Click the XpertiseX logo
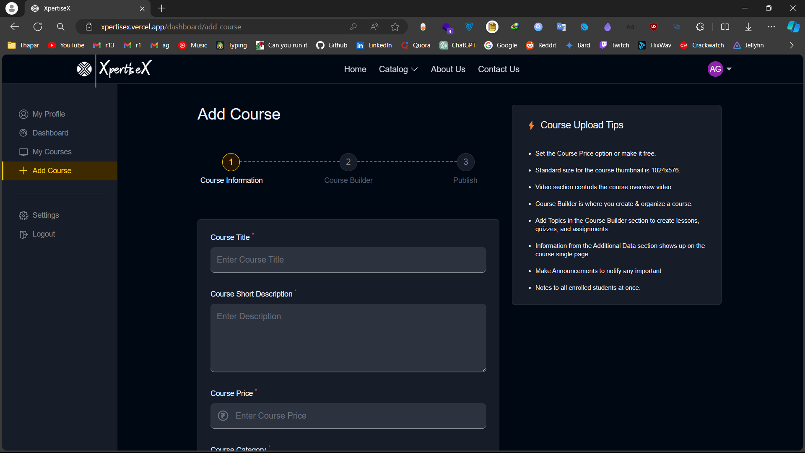The image size is (805, 453). [x=114, y=69]
